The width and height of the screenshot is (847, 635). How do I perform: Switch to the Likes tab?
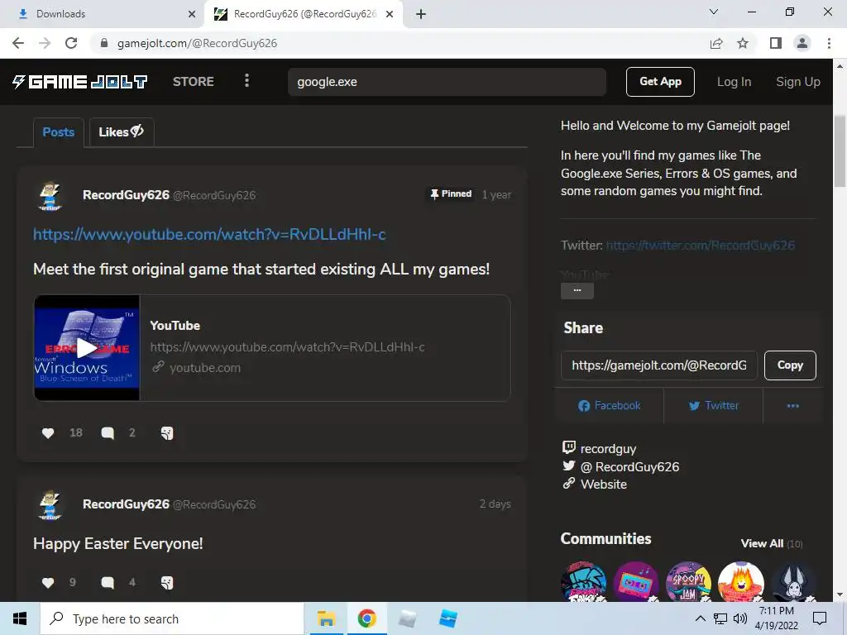click(x=121, y=131)
